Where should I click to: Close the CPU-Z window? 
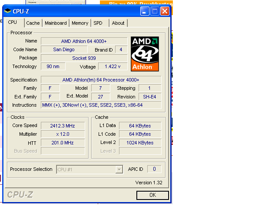click(x=165, y=11)
